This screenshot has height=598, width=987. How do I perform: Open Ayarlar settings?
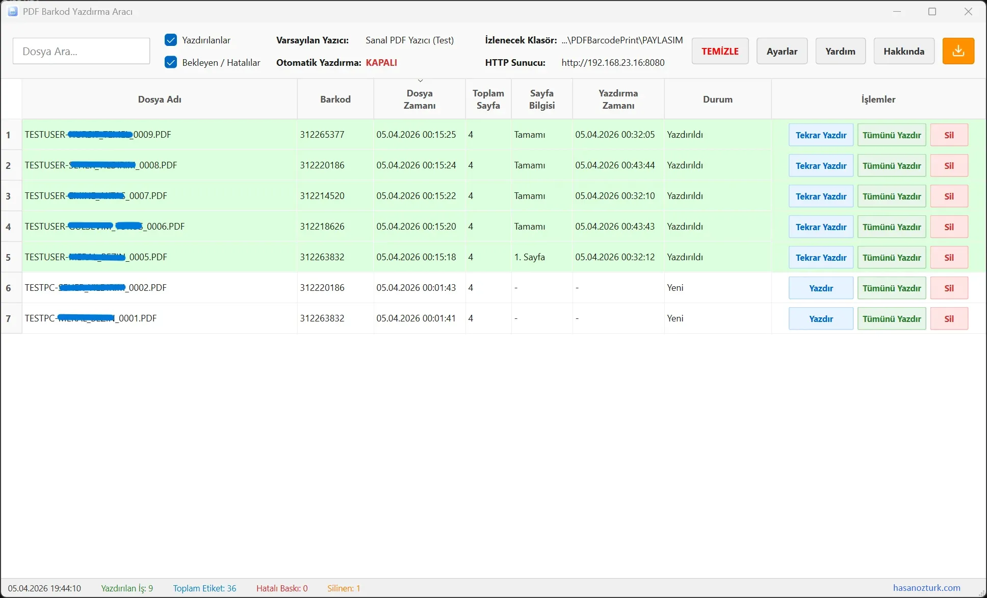[782, 51]
